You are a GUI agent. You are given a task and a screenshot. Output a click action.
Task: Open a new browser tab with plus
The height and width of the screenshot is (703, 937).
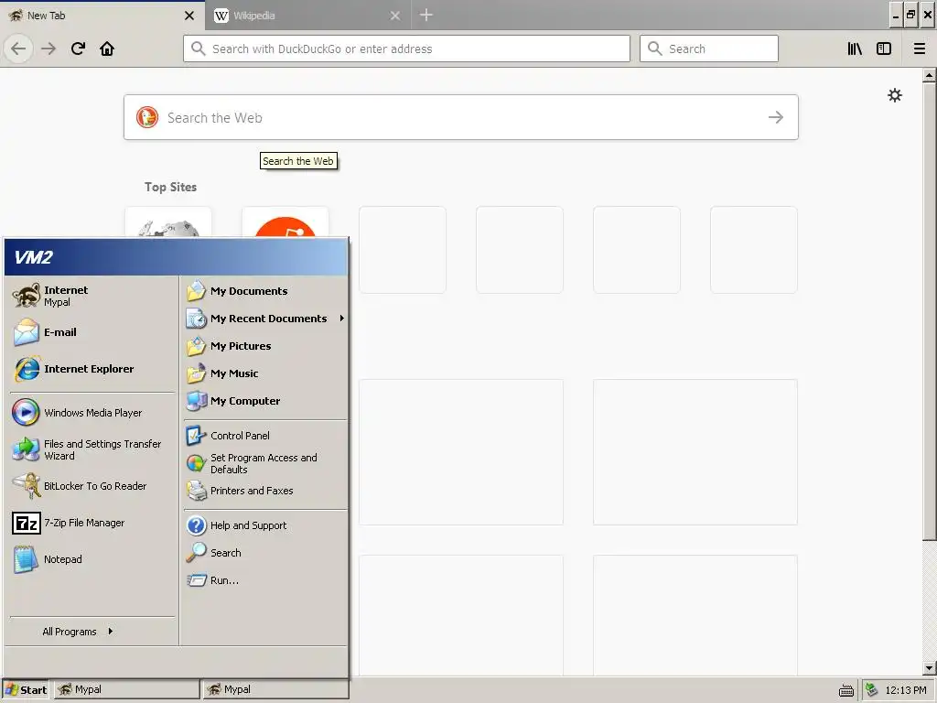[x=426, y=15]
